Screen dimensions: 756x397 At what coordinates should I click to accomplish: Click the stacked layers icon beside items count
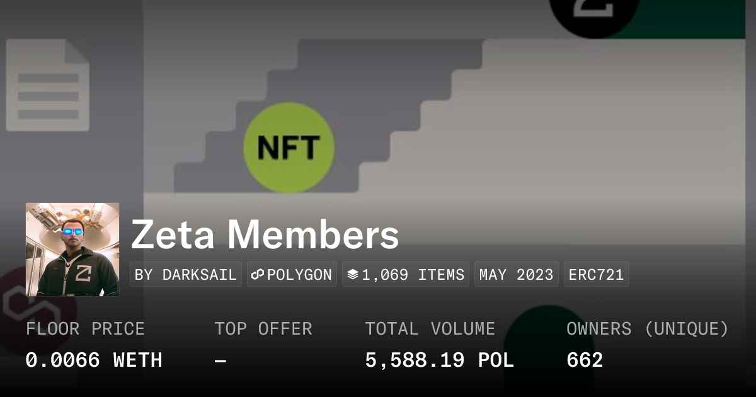click(x=353, y=275)
